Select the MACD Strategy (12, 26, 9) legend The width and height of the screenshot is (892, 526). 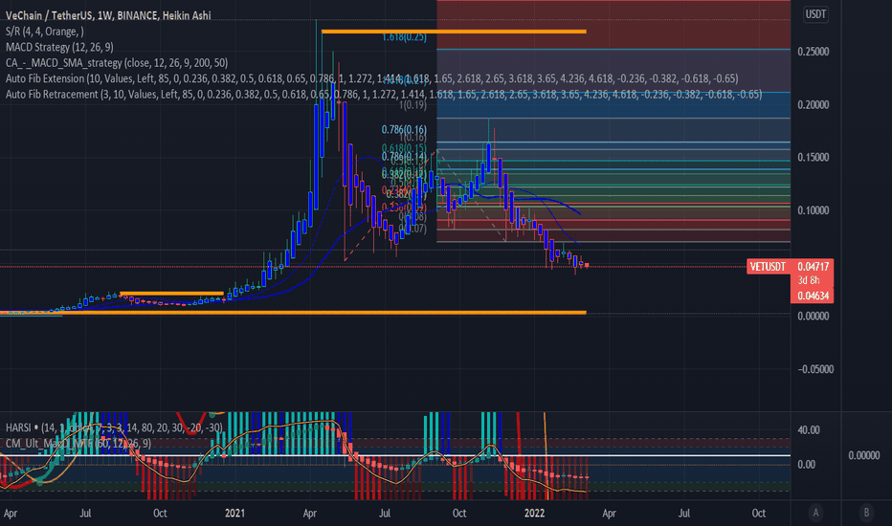pos(59,47)
